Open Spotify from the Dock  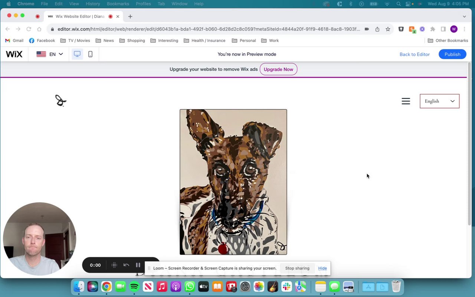pos(134,287)
